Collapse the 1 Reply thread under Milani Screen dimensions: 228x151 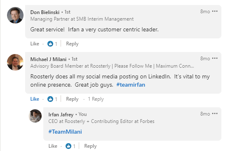[96, 99]
